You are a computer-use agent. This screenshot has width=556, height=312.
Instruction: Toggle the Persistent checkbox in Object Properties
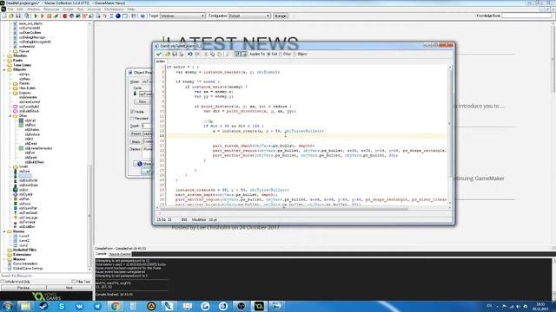[x=132, y=119]
